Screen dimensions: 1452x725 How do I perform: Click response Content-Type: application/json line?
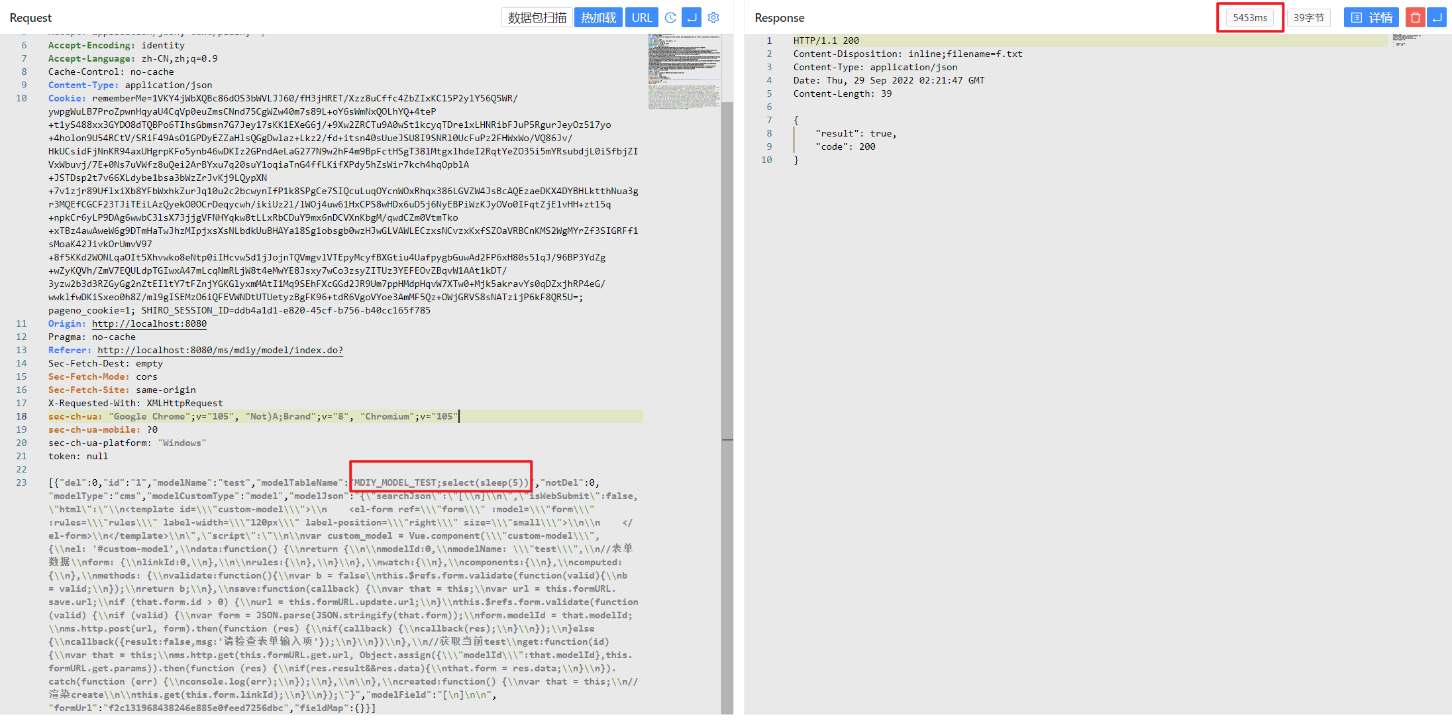coord(875,67)
